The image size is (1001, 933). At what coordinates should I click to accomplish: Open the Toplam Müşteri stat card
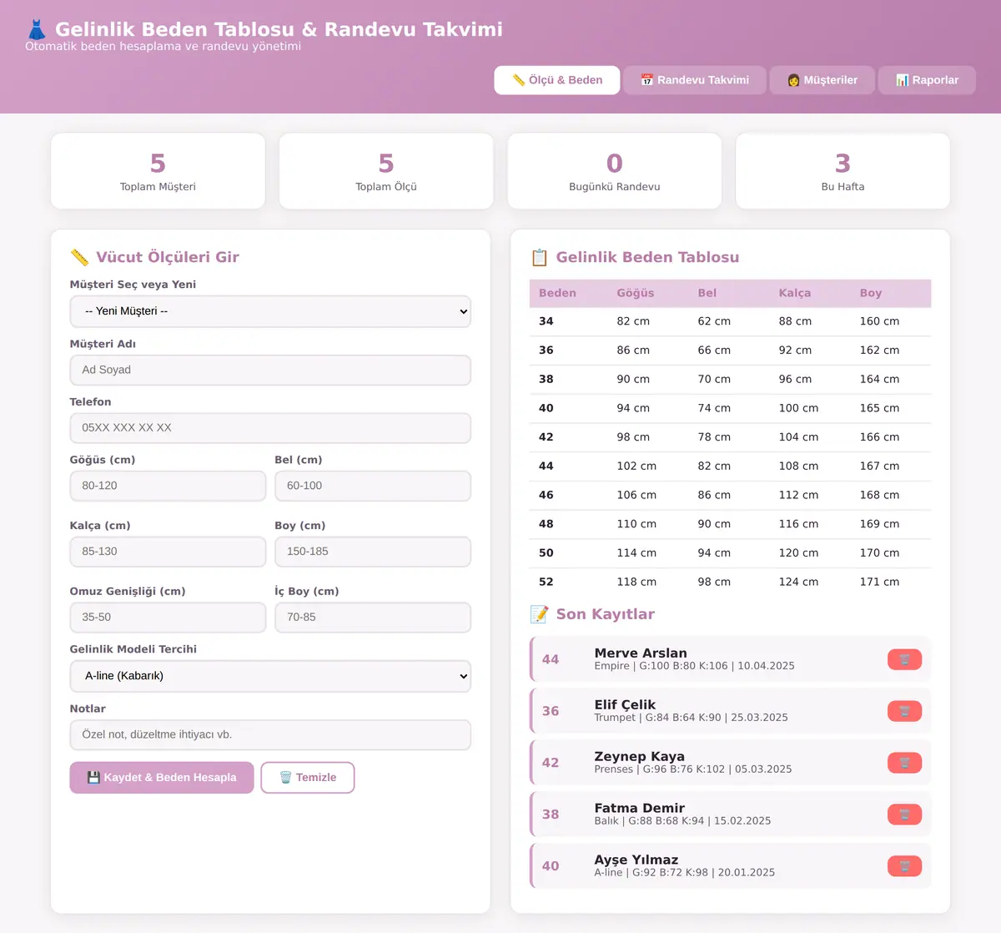click(x=158, y=171)
